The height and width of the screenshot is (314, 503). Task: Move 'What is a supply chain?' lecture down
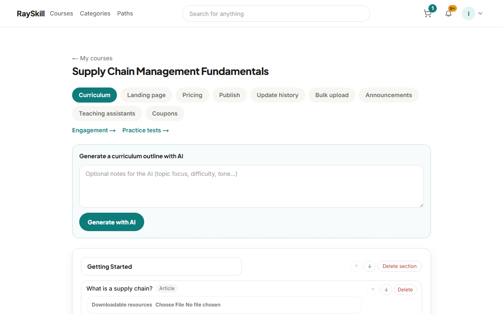click(x=386, y=290)
